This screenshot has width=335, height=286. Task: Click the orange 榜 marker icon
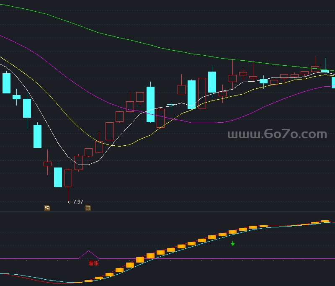click(x=47, y=208)
